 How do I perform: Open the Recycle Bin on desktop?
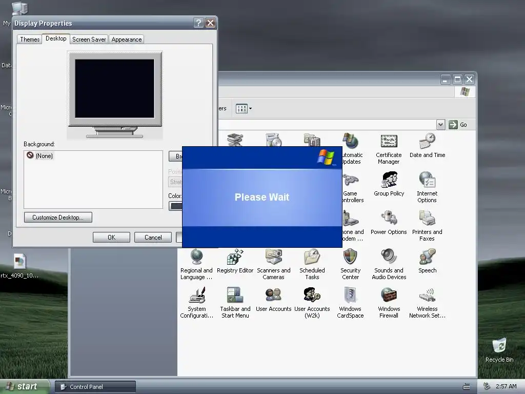click(499, 350)
